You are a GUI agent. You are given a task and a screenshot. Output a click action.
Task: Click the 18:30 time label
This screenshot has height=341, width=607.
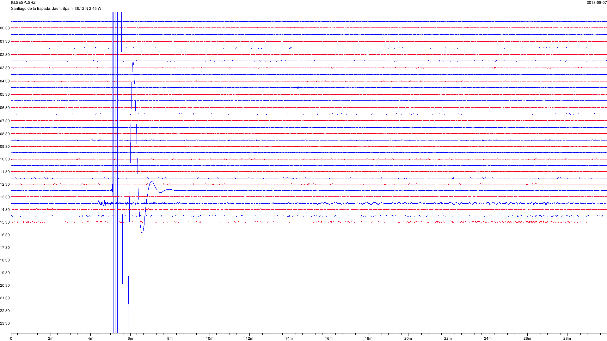(x=5, y=260)
